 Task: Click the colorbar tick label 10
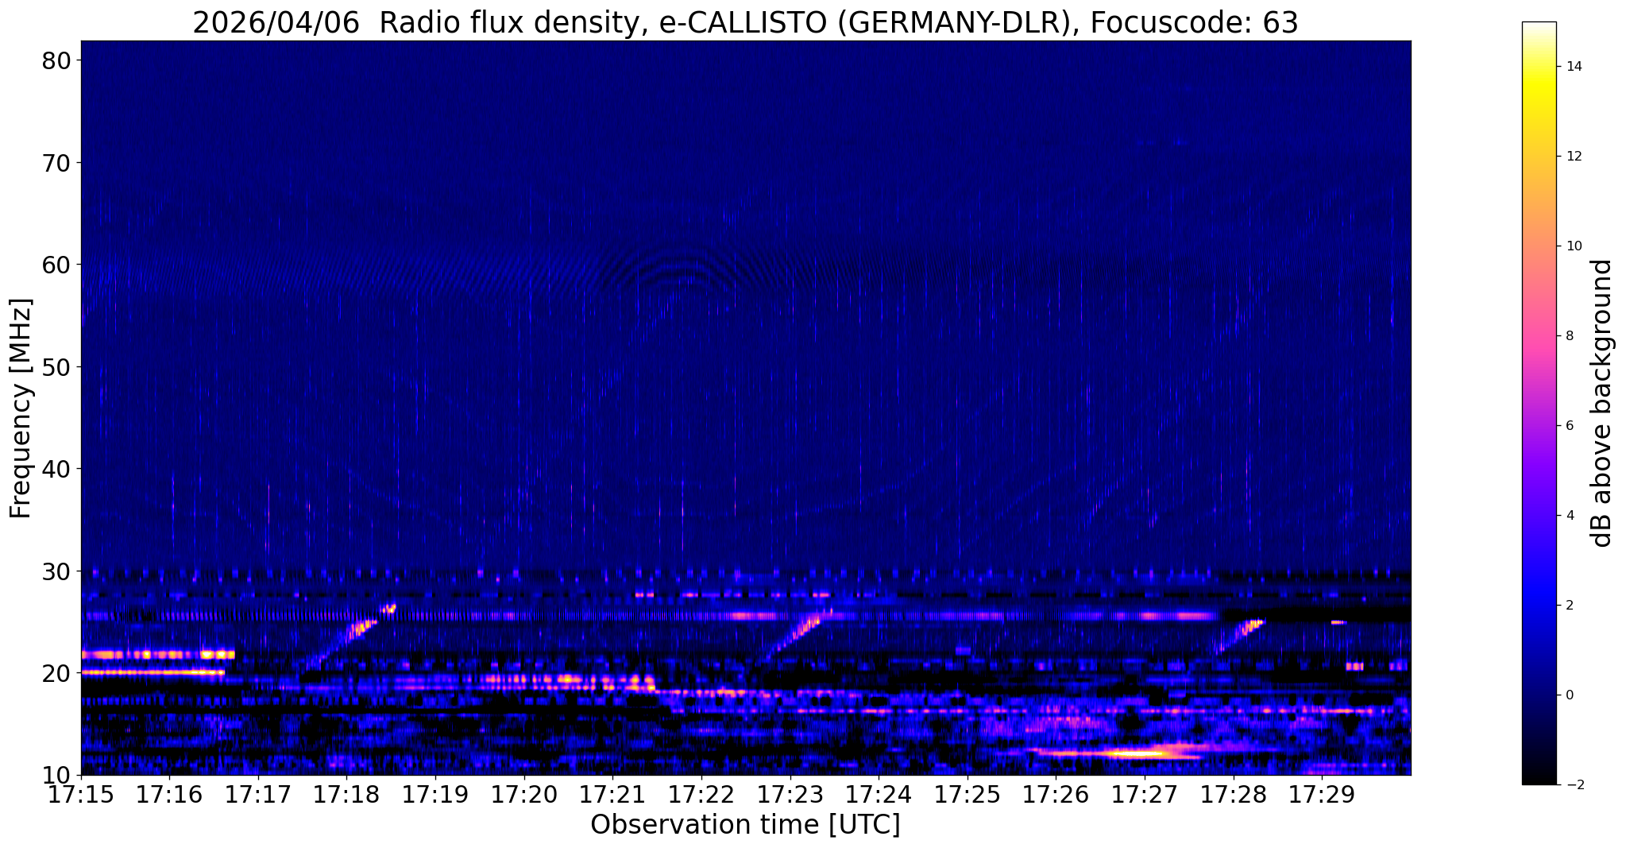coord(1573,246)
